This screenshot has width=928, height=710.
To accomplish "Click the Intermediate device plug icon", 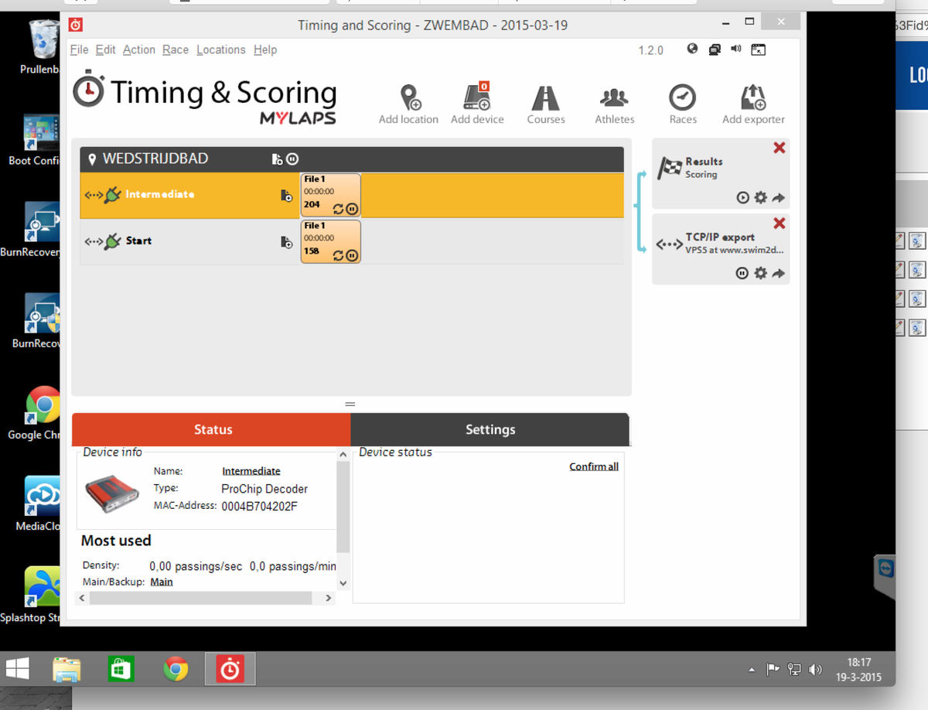I will [113, 194].
